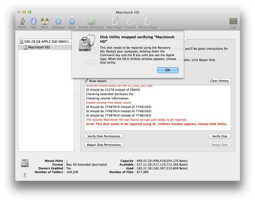Click Verify Disk Permissions button
255x202 pixels.
click(104, 136)
